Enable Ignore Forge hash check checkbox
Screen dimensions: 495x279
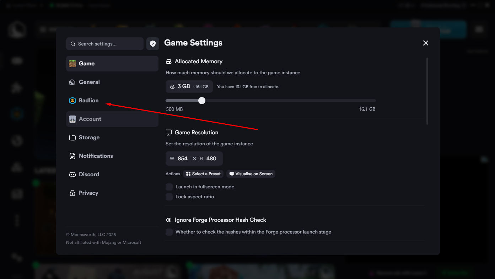[x=169, y=232]
